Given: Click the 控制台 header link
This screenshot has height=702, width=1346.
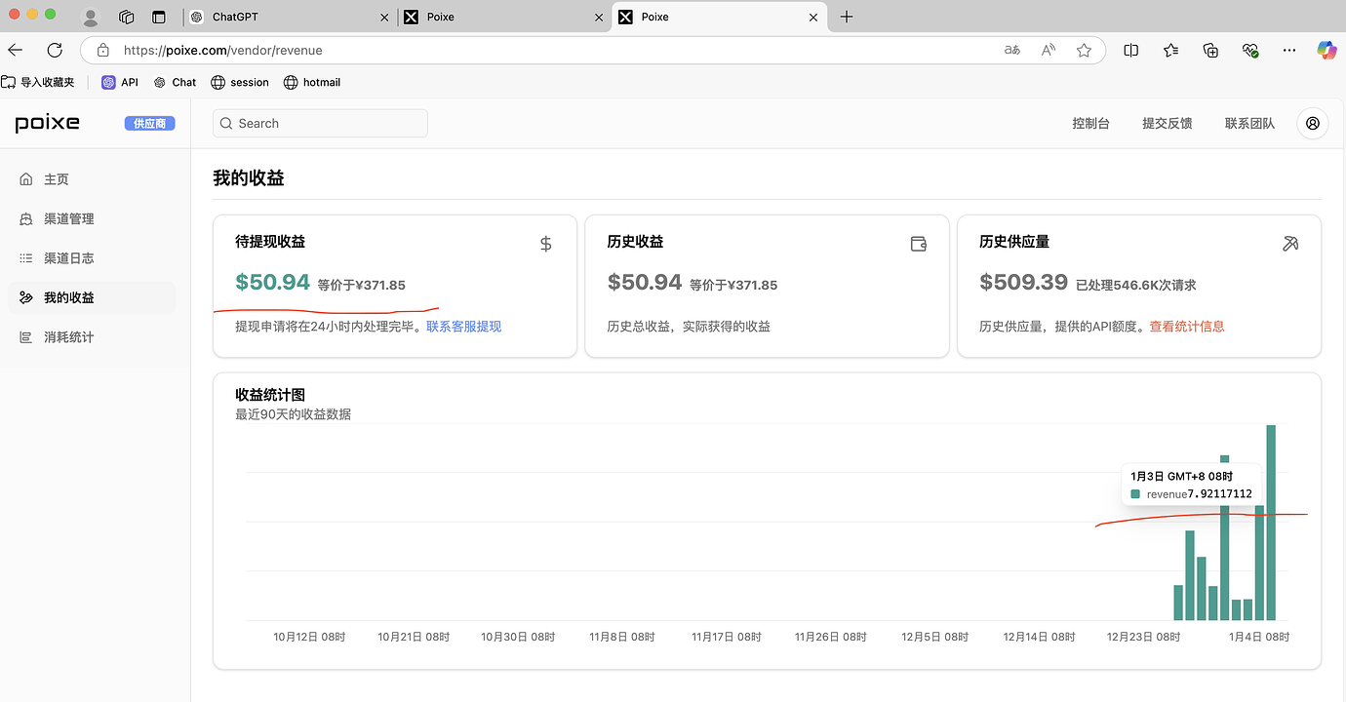Looking at the screenshot, I should [x=1090, y=124].
